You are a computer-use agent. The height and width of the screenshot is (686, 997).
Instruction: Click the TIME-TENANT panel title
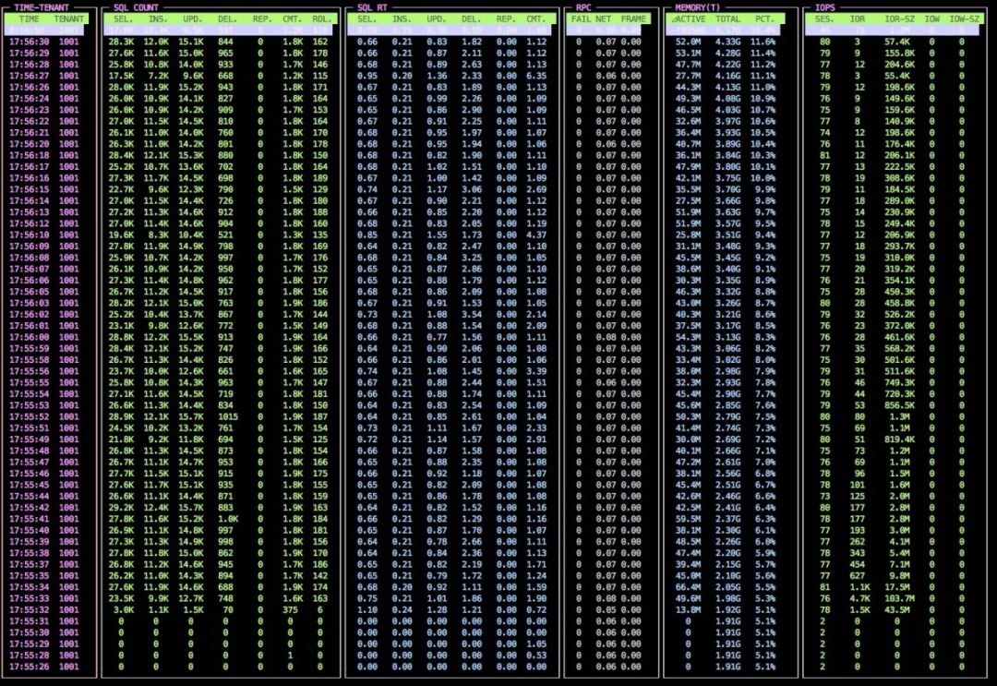42,7
